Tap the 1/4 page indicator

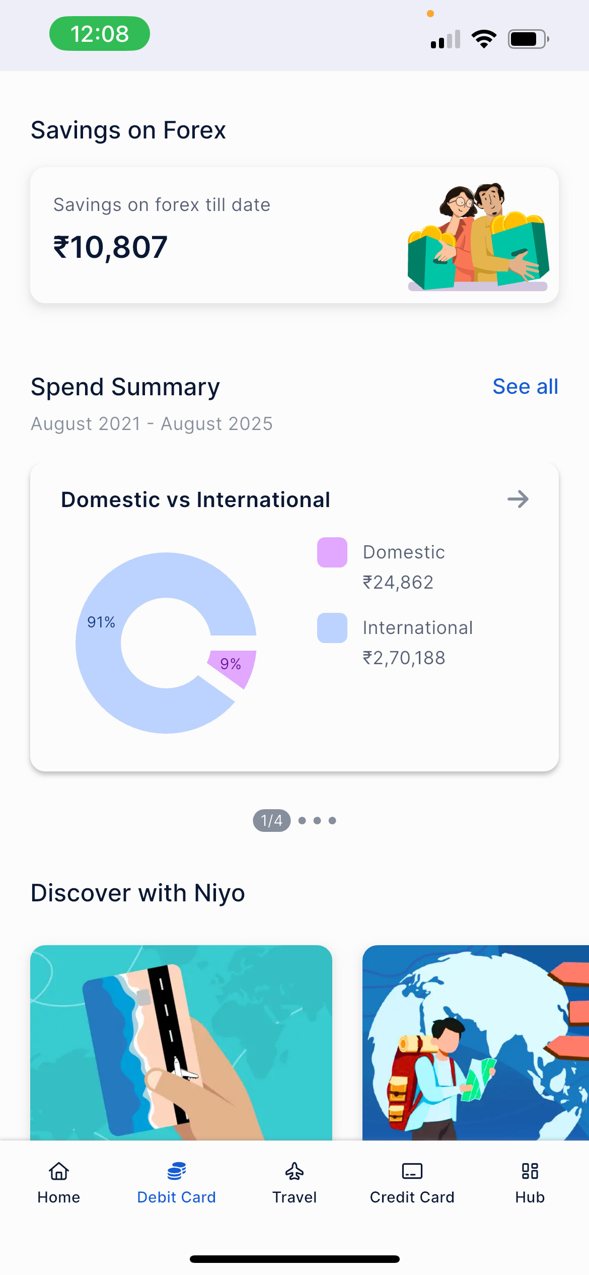[272, 820]
